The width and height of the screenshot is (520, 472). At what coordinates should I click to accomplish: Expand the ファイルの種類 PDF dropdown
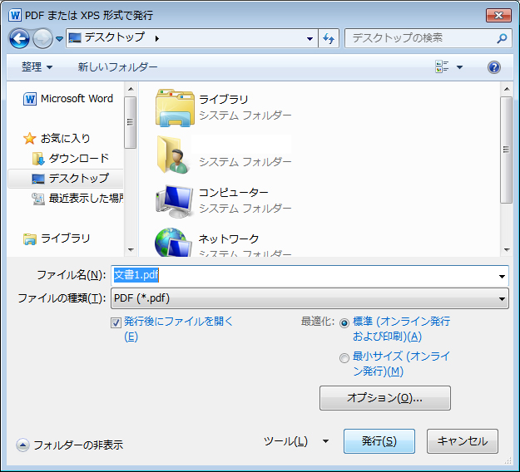[502, 299]
